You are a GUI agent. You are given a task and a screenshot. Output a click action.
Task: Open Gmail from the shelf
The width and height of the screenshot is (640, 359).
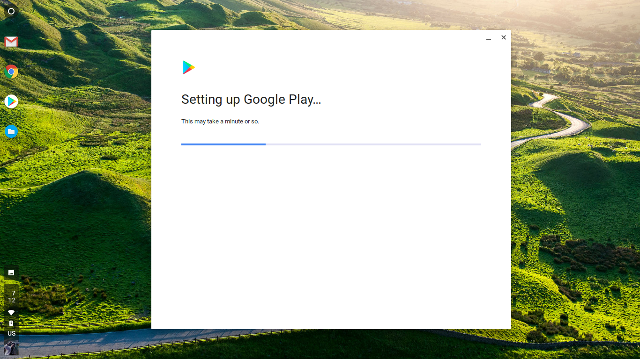[11, 42]
